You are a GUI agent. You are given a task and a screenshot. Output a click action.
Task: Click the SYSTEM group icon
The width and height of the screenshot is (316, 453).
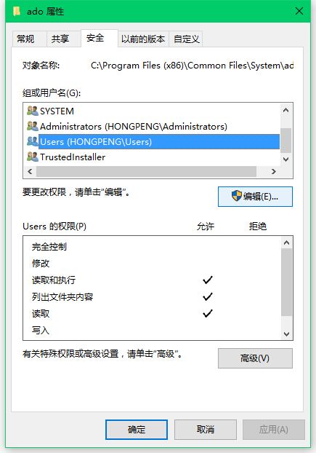(32, 111)
